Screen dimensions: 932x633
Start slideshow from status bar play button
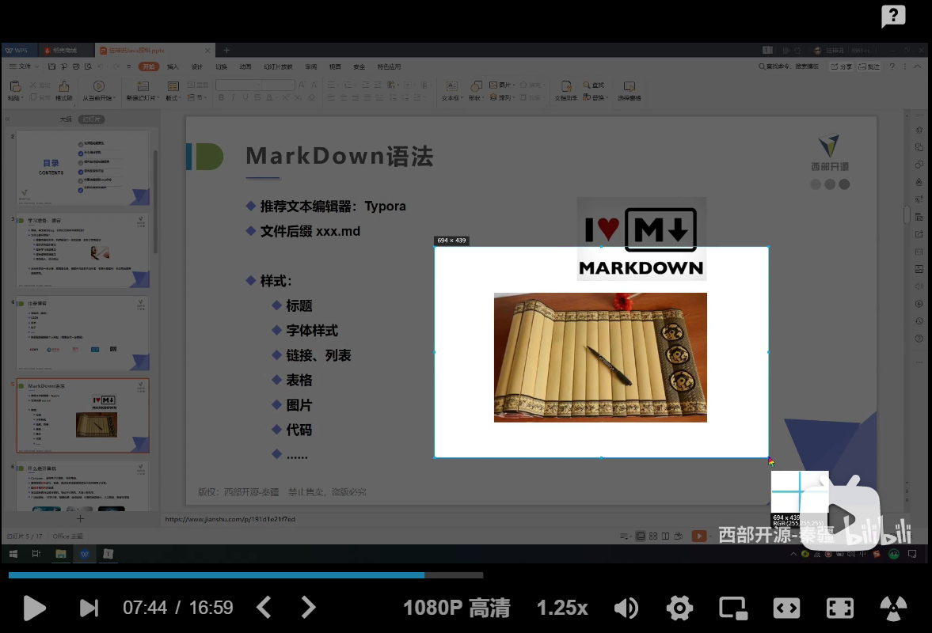pos(699,536)
